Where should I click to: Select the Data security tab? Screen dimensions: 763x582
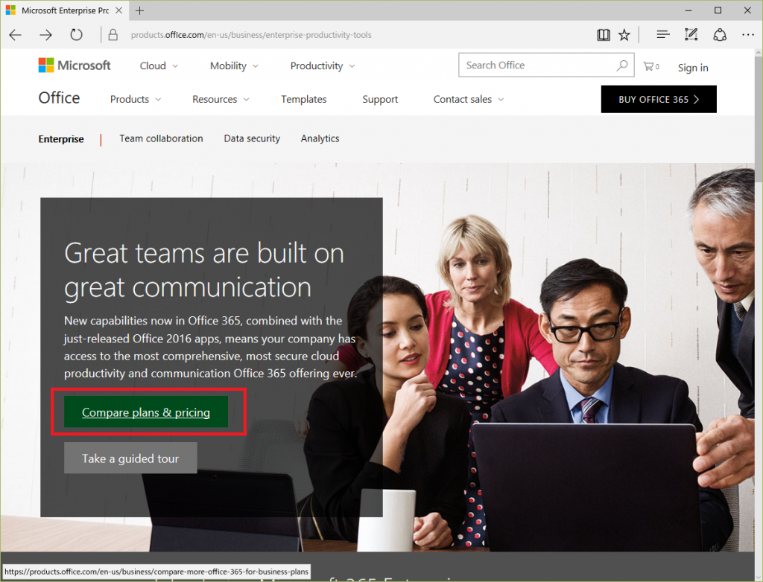252,138
